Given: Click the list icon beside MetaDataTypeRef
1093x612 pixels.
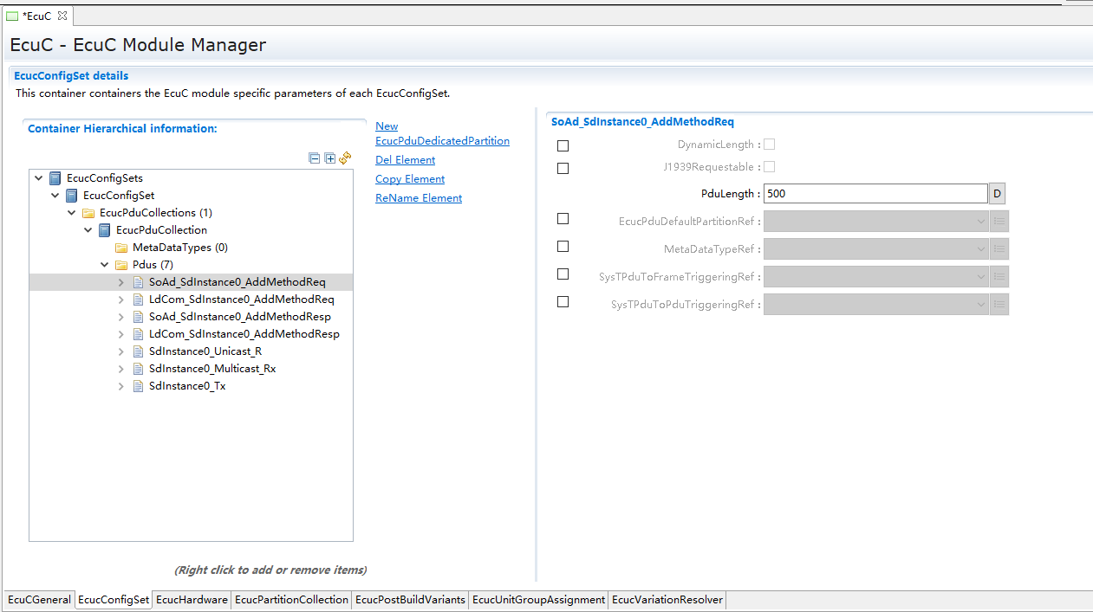Looking at the screenshot, I should [x=999, y=249].
